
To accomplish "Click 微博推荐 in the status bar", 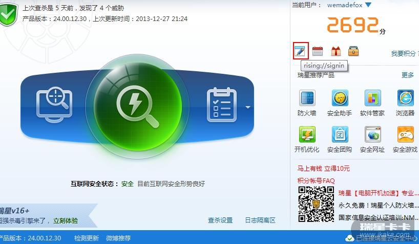I will click(118, 238).
